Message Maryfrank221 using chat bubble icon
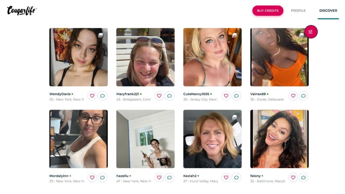This screenshot has width=345, height=194. (x=169, y=96)
